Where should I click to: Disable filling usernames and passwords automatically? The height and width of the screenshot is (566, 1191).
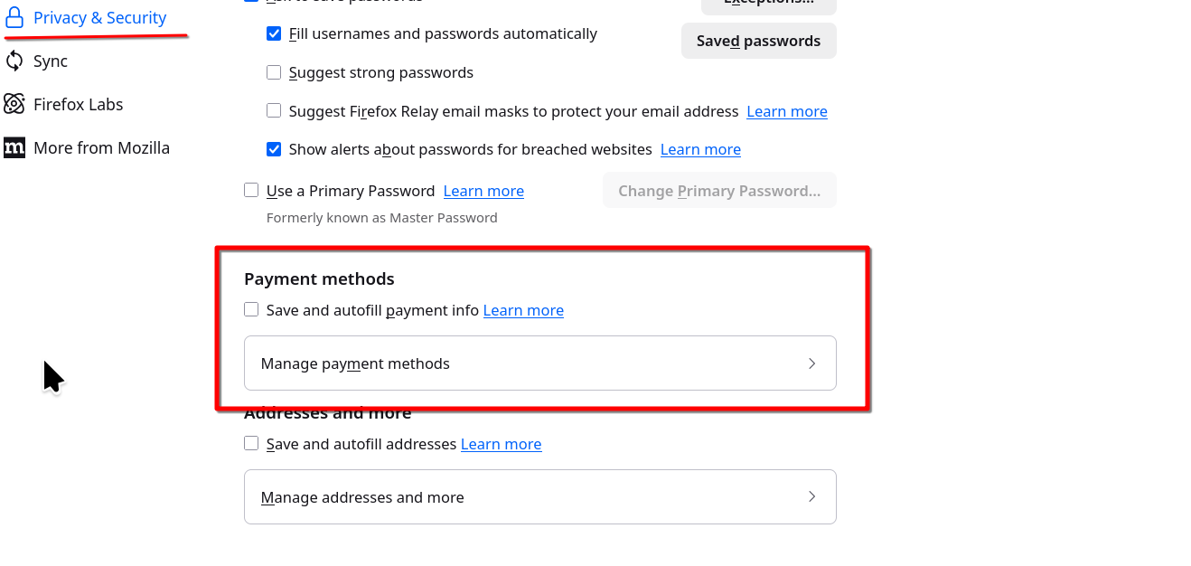tap(274, 34)
